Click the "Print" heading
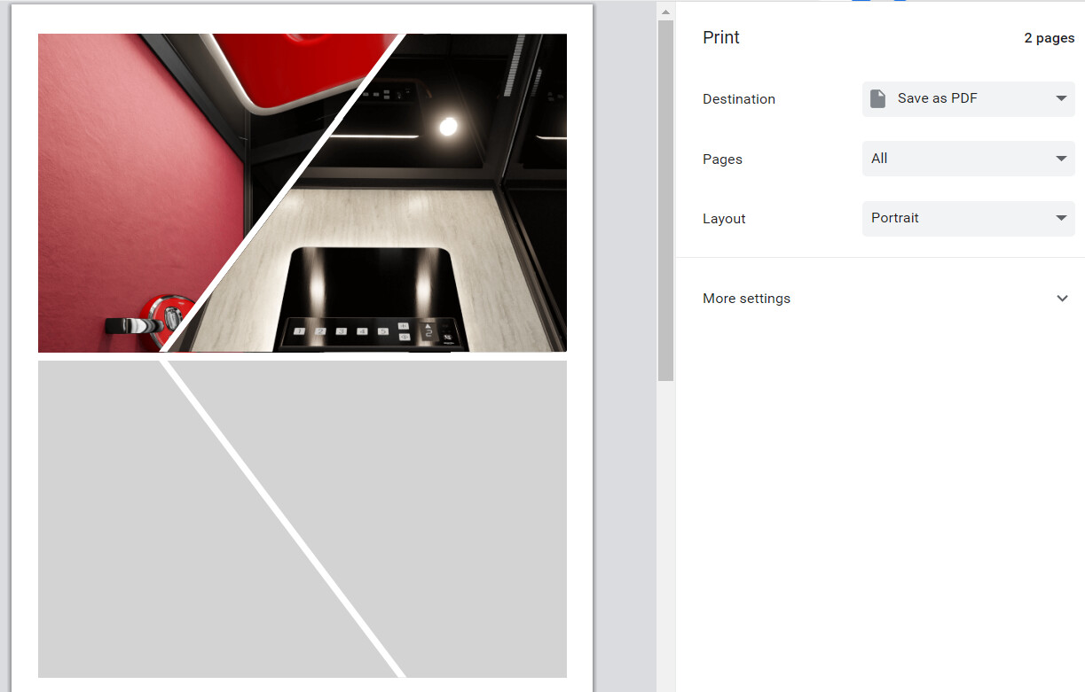Viewport: 1085px width, 692px height. 721,37
